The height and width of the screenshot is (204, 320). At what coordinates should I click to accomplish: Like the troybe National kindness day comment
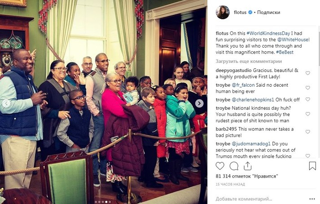[308, 114]
